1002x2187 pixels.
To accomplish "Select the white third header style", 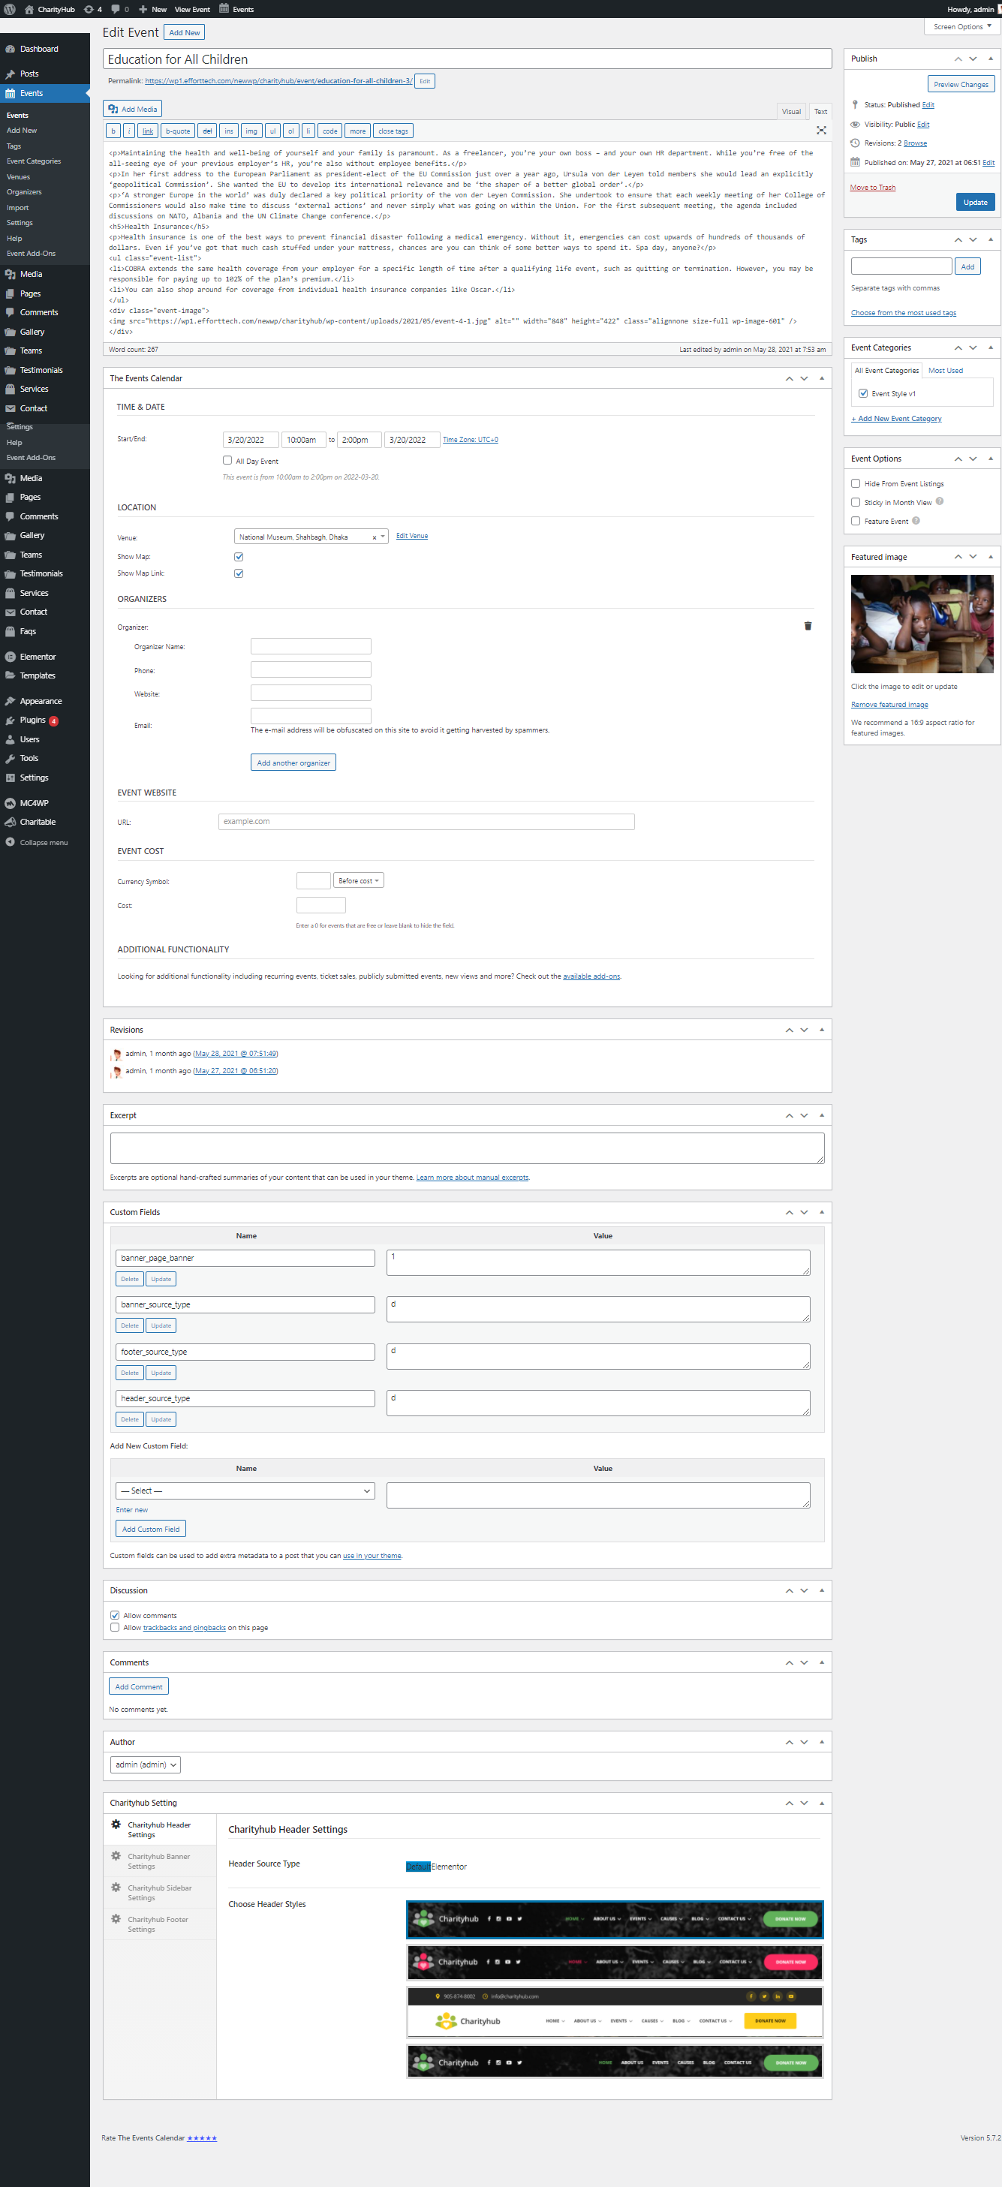I will [614, 2012].
